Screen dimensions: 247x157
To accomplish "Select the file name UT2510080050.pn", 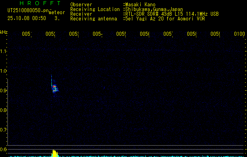I will (28, 11).
